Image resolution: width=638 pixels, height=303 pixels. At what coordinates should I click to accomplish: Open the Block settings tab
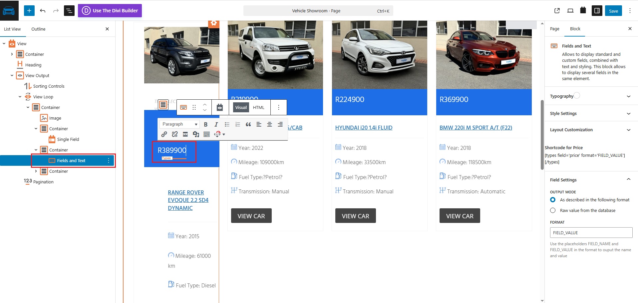pyautogui.click(x=575, y=29)
